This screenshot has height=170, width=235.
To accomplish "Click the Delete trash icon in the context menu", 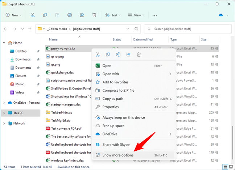I will tap(139, 55).
